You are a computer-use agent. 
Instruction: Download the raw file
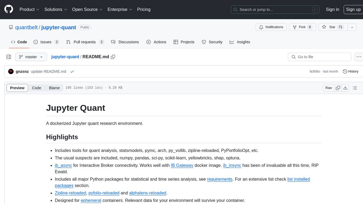(345, 88)
